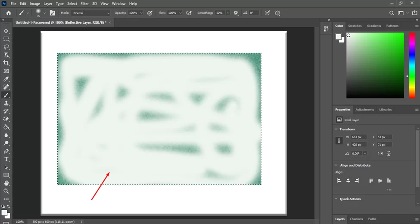
Task: Click the Home icon in options bar
Action: click(x=9, y=13)
